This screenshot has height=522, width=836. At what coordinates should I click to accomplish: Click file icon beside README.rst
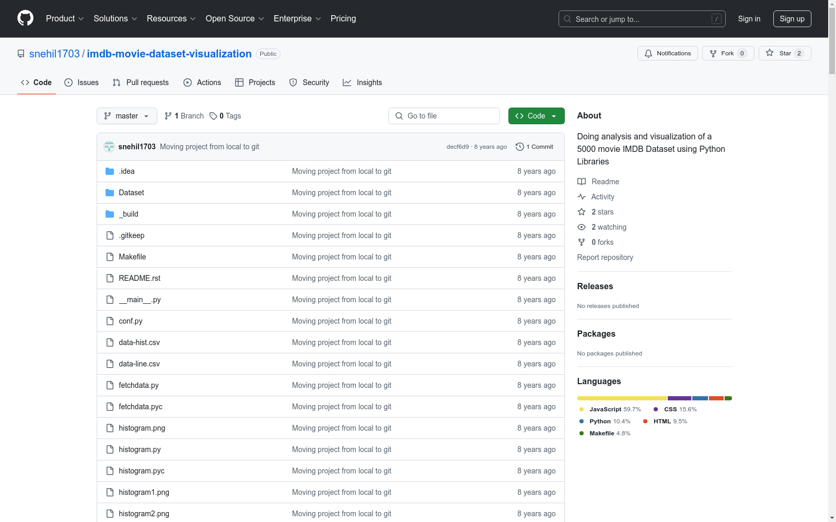click(110, 278)
